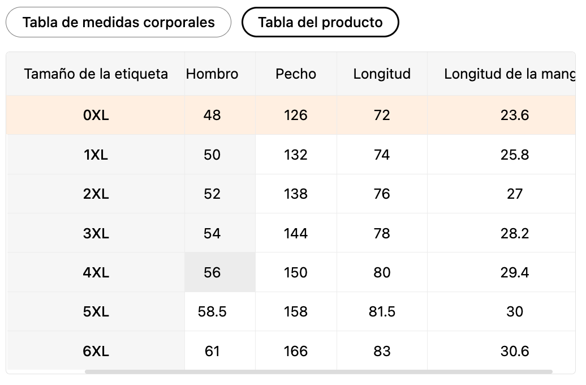Click the Longitud column header
This screenshot has height=385, width=586.
(x=382, y=74)
